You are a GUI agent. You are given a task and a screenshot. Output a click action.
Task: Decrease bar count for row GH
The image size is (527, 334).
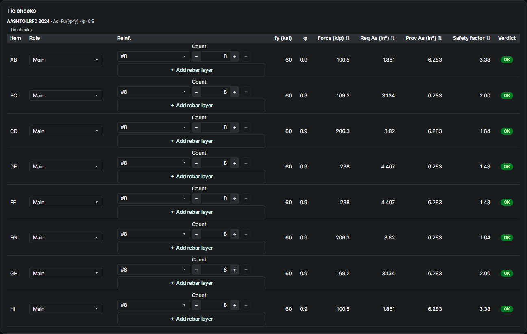point(196,269)
